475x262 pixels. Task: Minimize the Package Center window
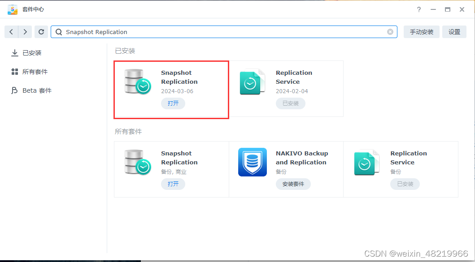(x=433, y=9)
